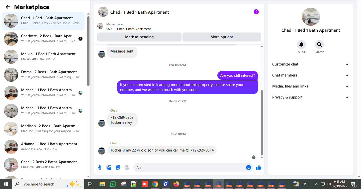Viewport: 361px width, 189px height.
Task: Open Charlotte's 2 Beds 1 Bath conversation
Action: (x=43, y=39)
